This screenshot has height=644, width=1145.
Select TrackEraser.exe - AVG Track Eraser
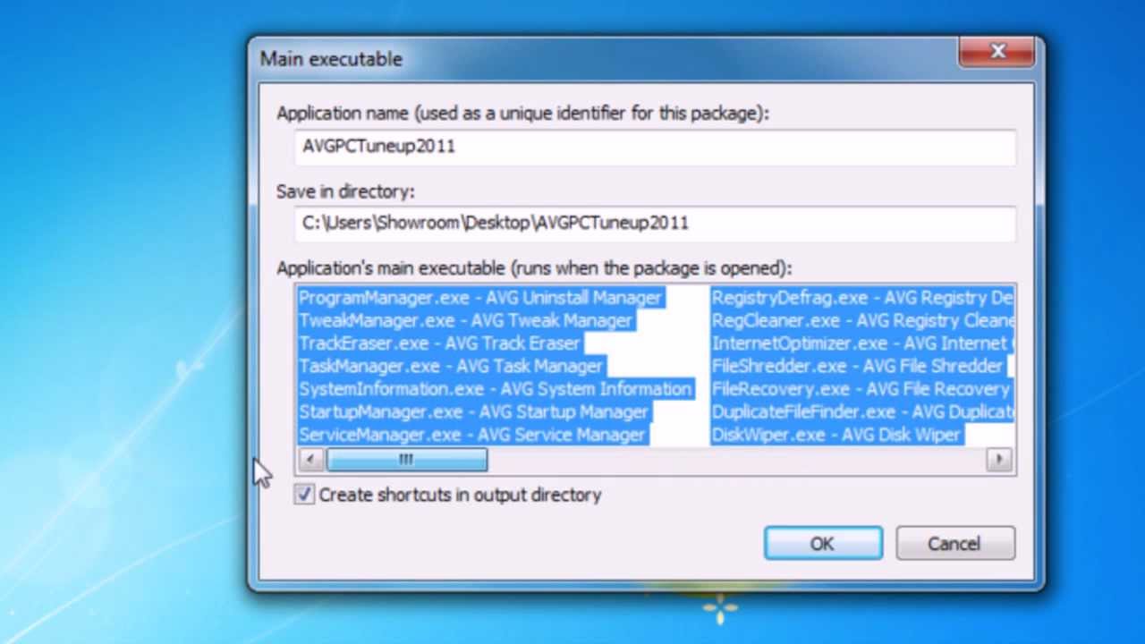[x=439, y=343]
